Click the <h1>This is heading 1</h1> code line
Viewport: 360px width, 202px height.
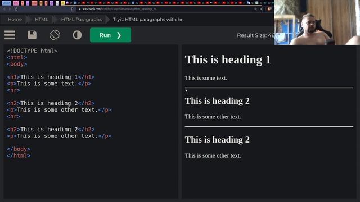click(51, 77)
